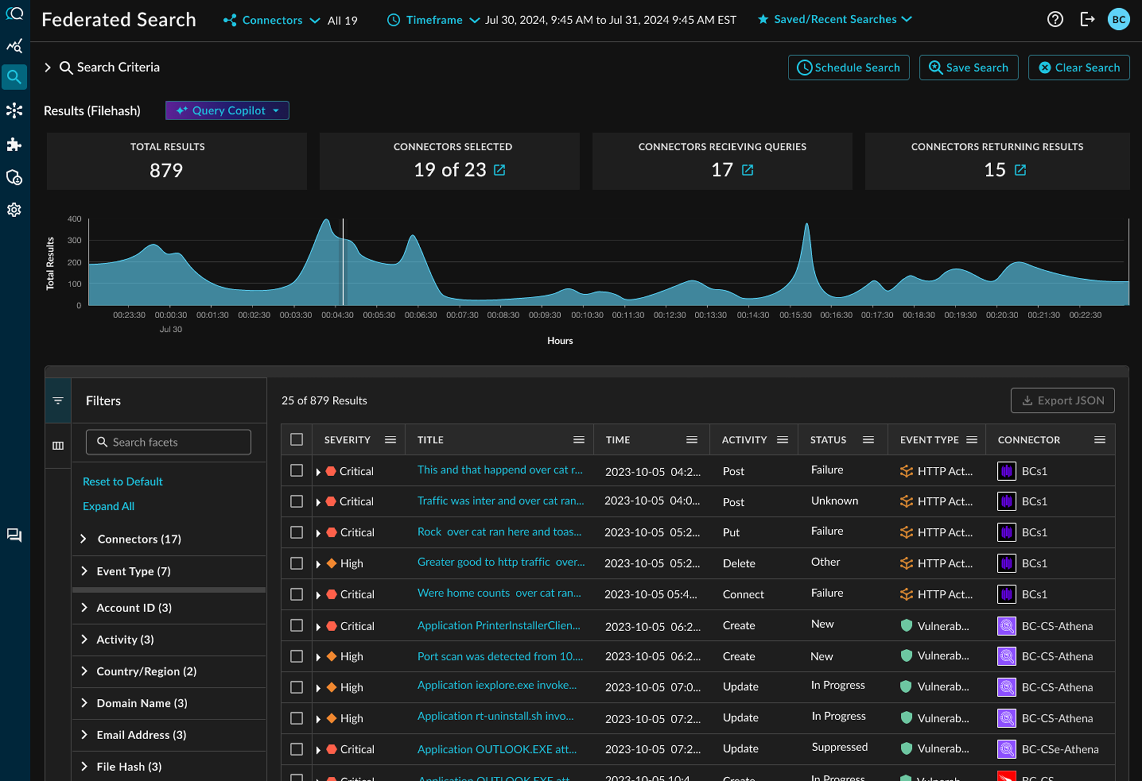The image size is (1142, 781).
Task: Open Connector column menu icon
Action: point(1100,440)
